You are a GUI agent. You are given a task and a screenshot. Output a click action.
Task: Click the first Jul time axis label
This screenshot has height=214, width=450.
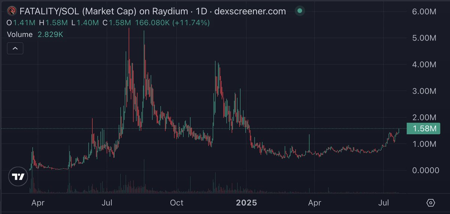coord(107,203)
